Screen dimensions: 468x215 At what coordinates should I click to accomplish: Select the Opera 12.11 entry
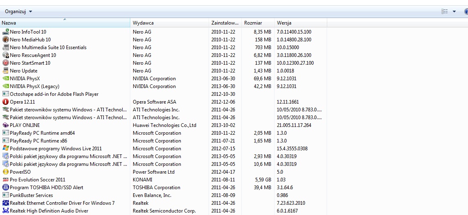23,102
